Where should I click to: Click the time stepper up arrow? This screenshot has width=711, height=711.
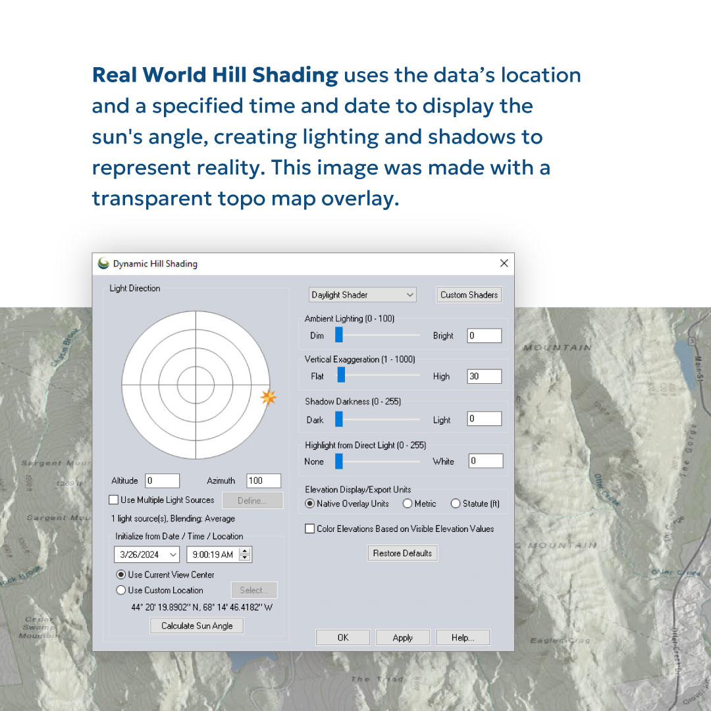coord(244,550)
